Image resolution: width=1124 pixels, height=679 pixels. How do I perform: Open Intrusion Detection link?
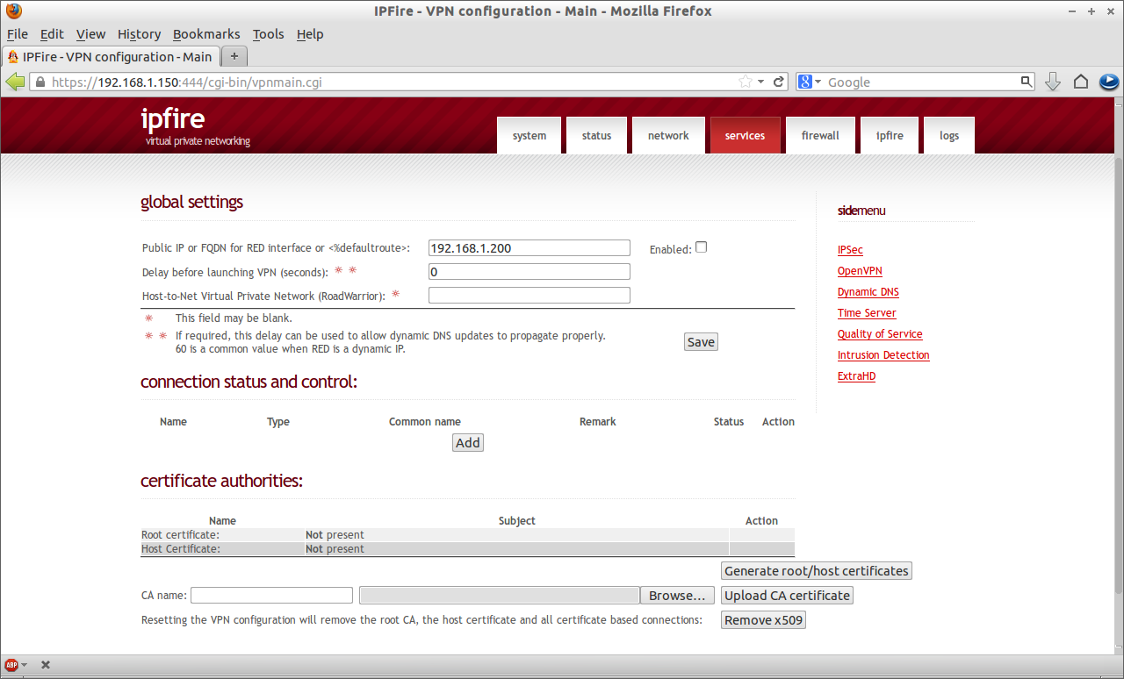883,355
